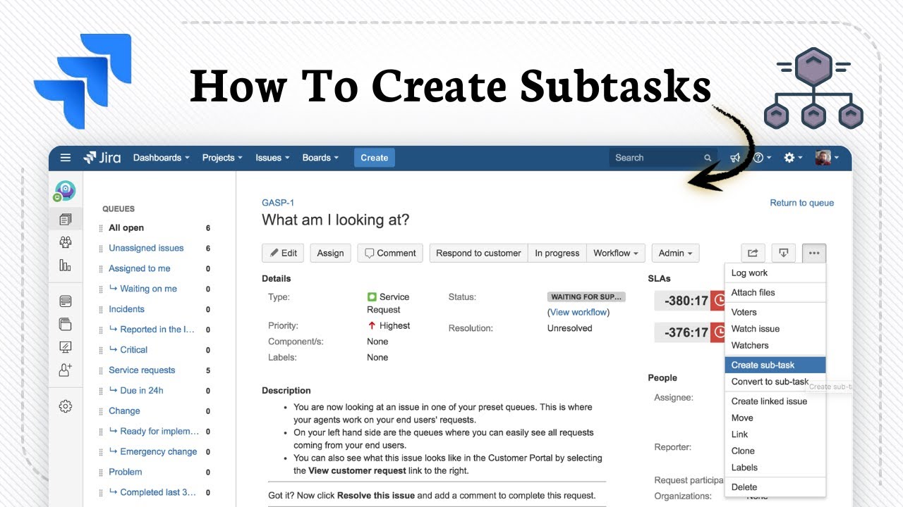The width and height of the screenshot is (903, 507).
Task: Open the Reports bar chart sidebar icon
Action: coord(66,265)
